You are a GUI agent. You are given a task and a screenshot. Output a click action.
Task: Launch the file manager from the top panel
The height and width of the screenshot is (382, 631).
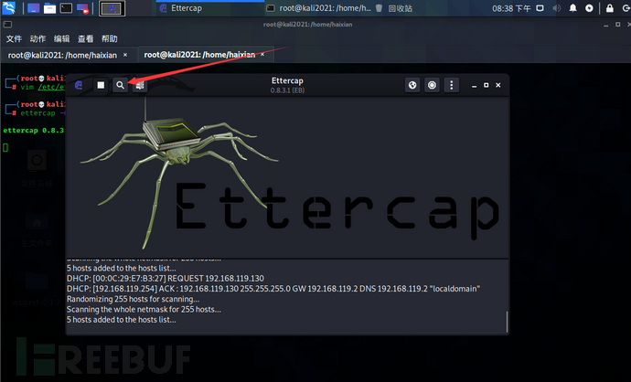(50, 8)
